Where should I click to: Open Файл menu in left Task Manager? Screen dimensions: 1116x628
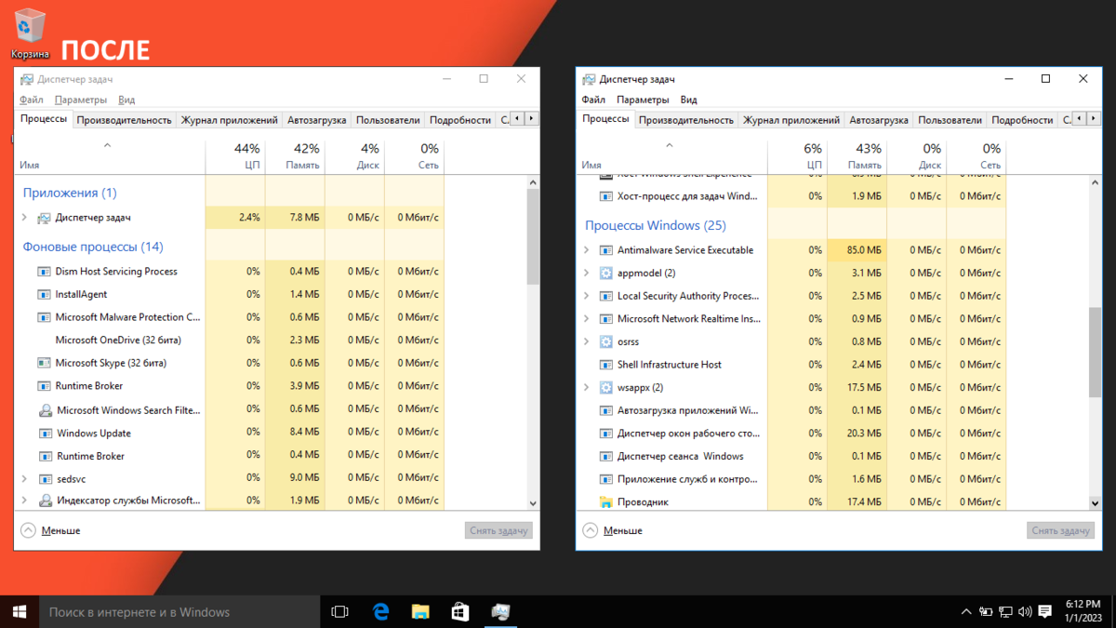[32, 100]
